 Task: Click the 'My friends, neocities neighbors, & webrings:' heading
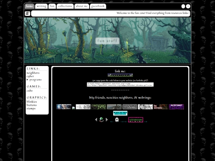[120, 98]
